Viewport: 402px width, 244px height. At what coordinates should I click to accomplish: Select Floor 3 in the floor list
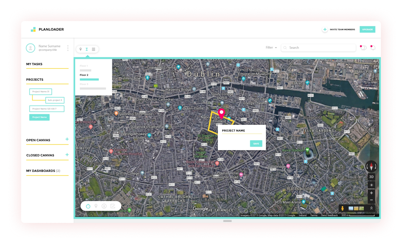point(84,84)
